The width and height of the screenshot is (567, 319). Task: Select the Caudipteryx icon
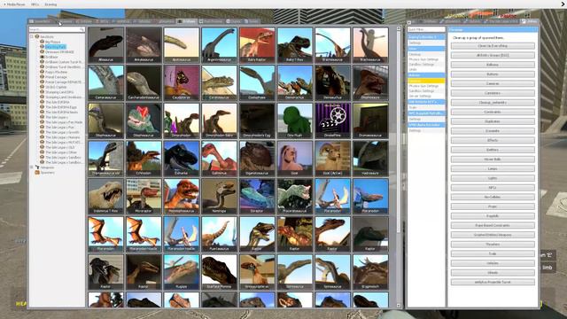tap(181, 82)
